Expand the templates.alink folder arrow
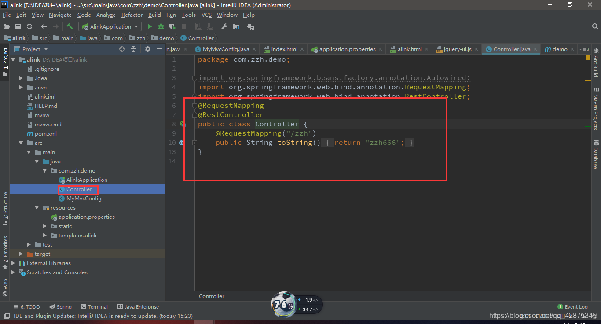The height and width of the screenshot is (324, 601). point(45,236)
